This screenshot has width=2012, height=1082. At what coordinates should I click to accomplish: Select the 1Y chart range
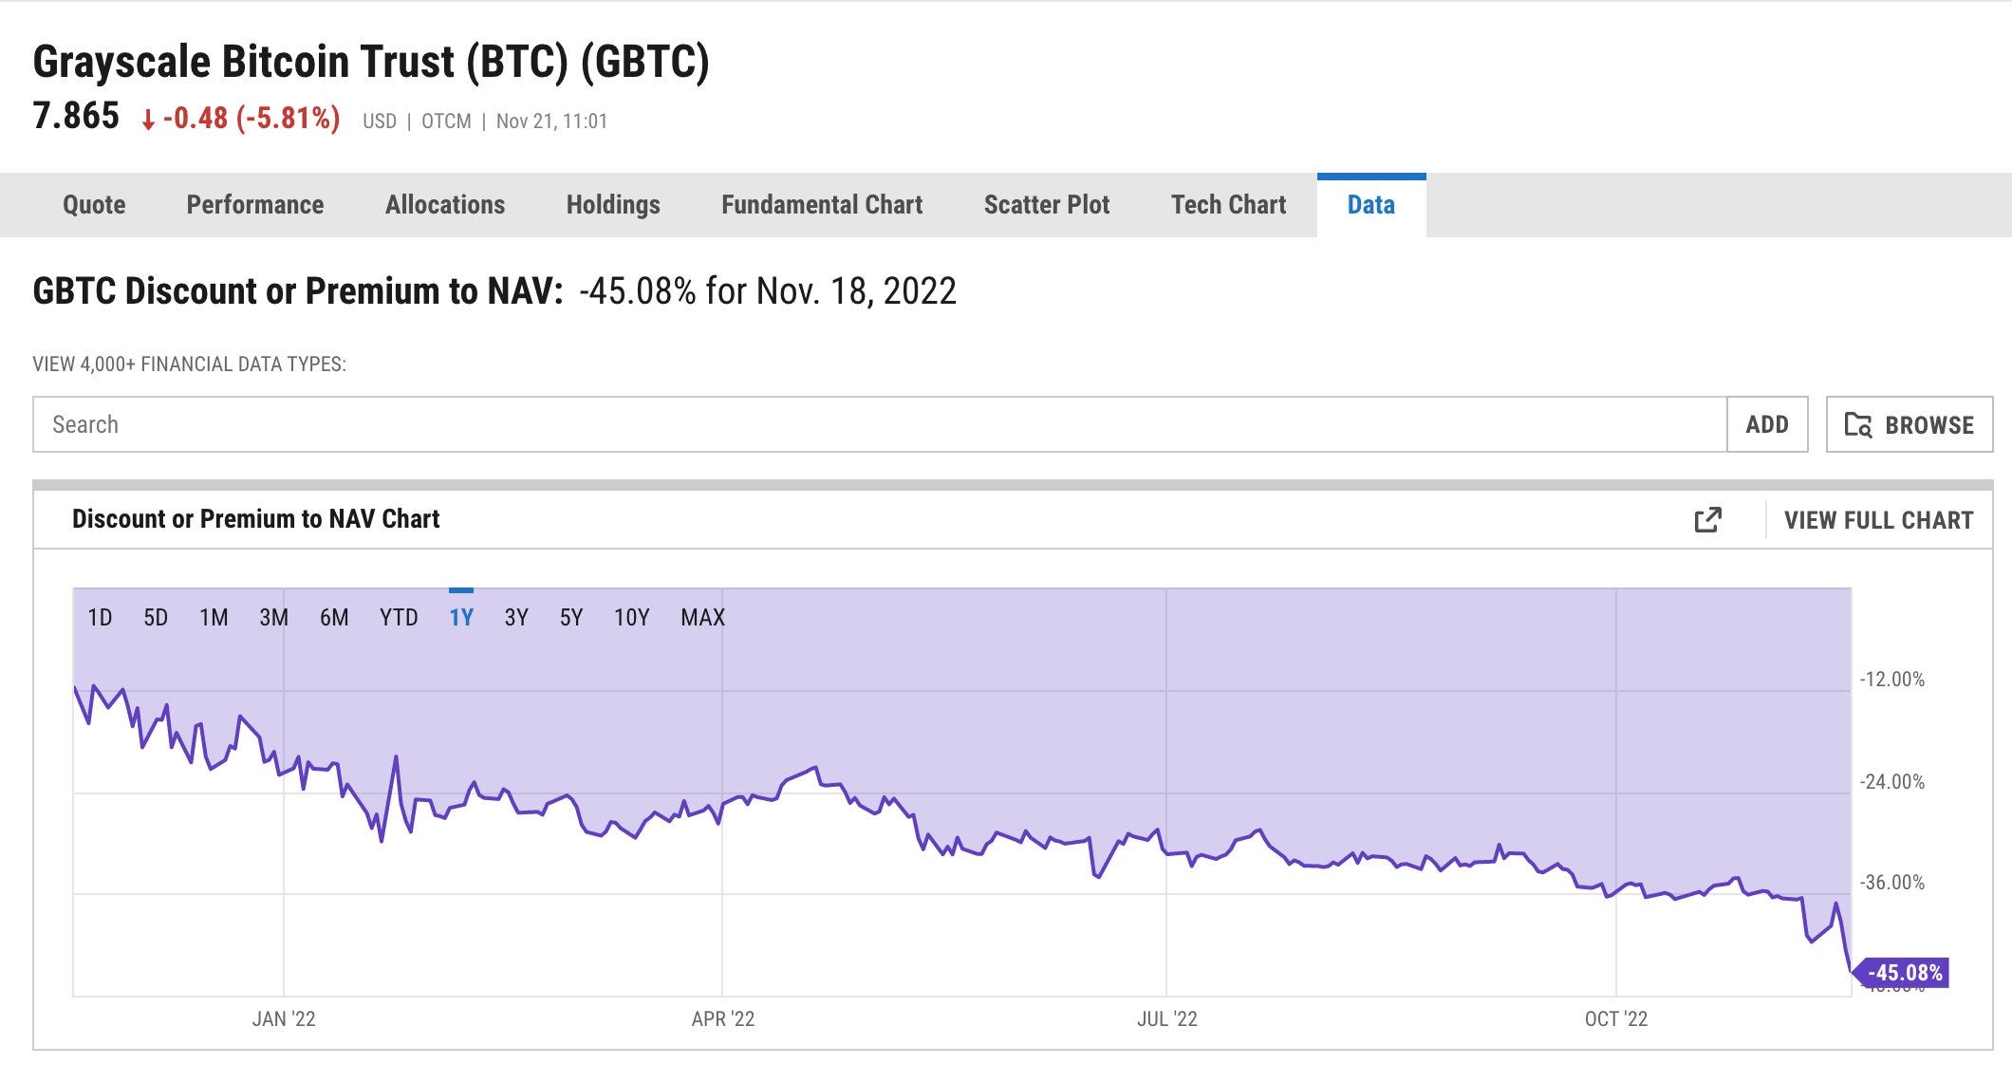(461, 618)
